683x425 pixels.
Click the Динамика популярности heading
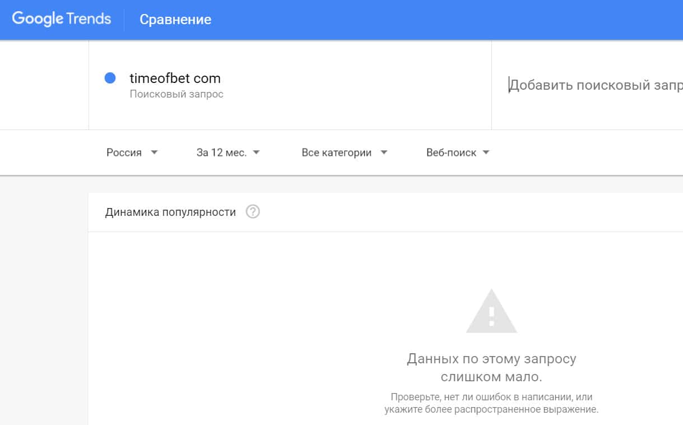pos(170,212)
